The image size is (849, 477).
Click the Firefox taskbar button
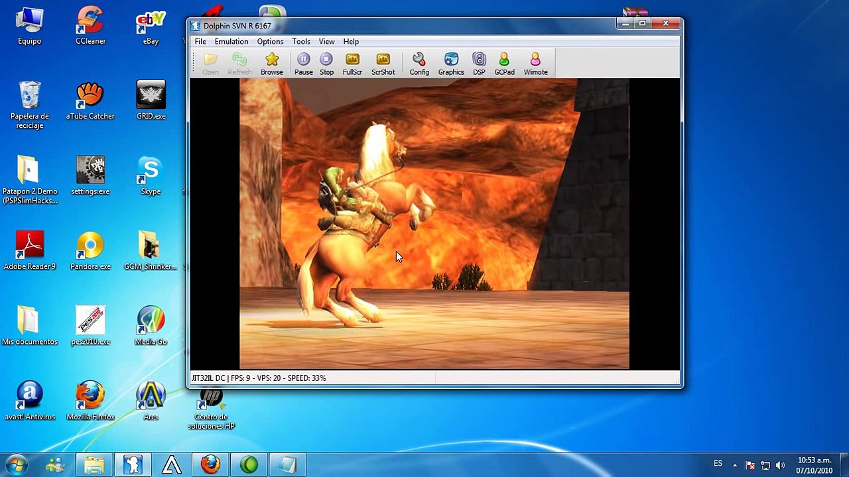(211, 465)
